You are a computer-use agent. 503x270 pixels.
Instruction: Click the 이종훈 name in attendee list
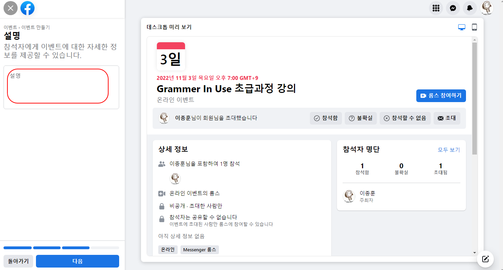pos(367,193)
